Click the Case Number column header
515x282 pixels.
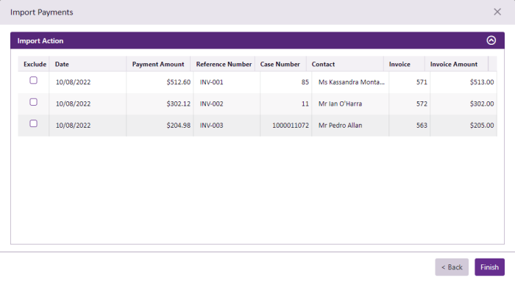(280, 64)
